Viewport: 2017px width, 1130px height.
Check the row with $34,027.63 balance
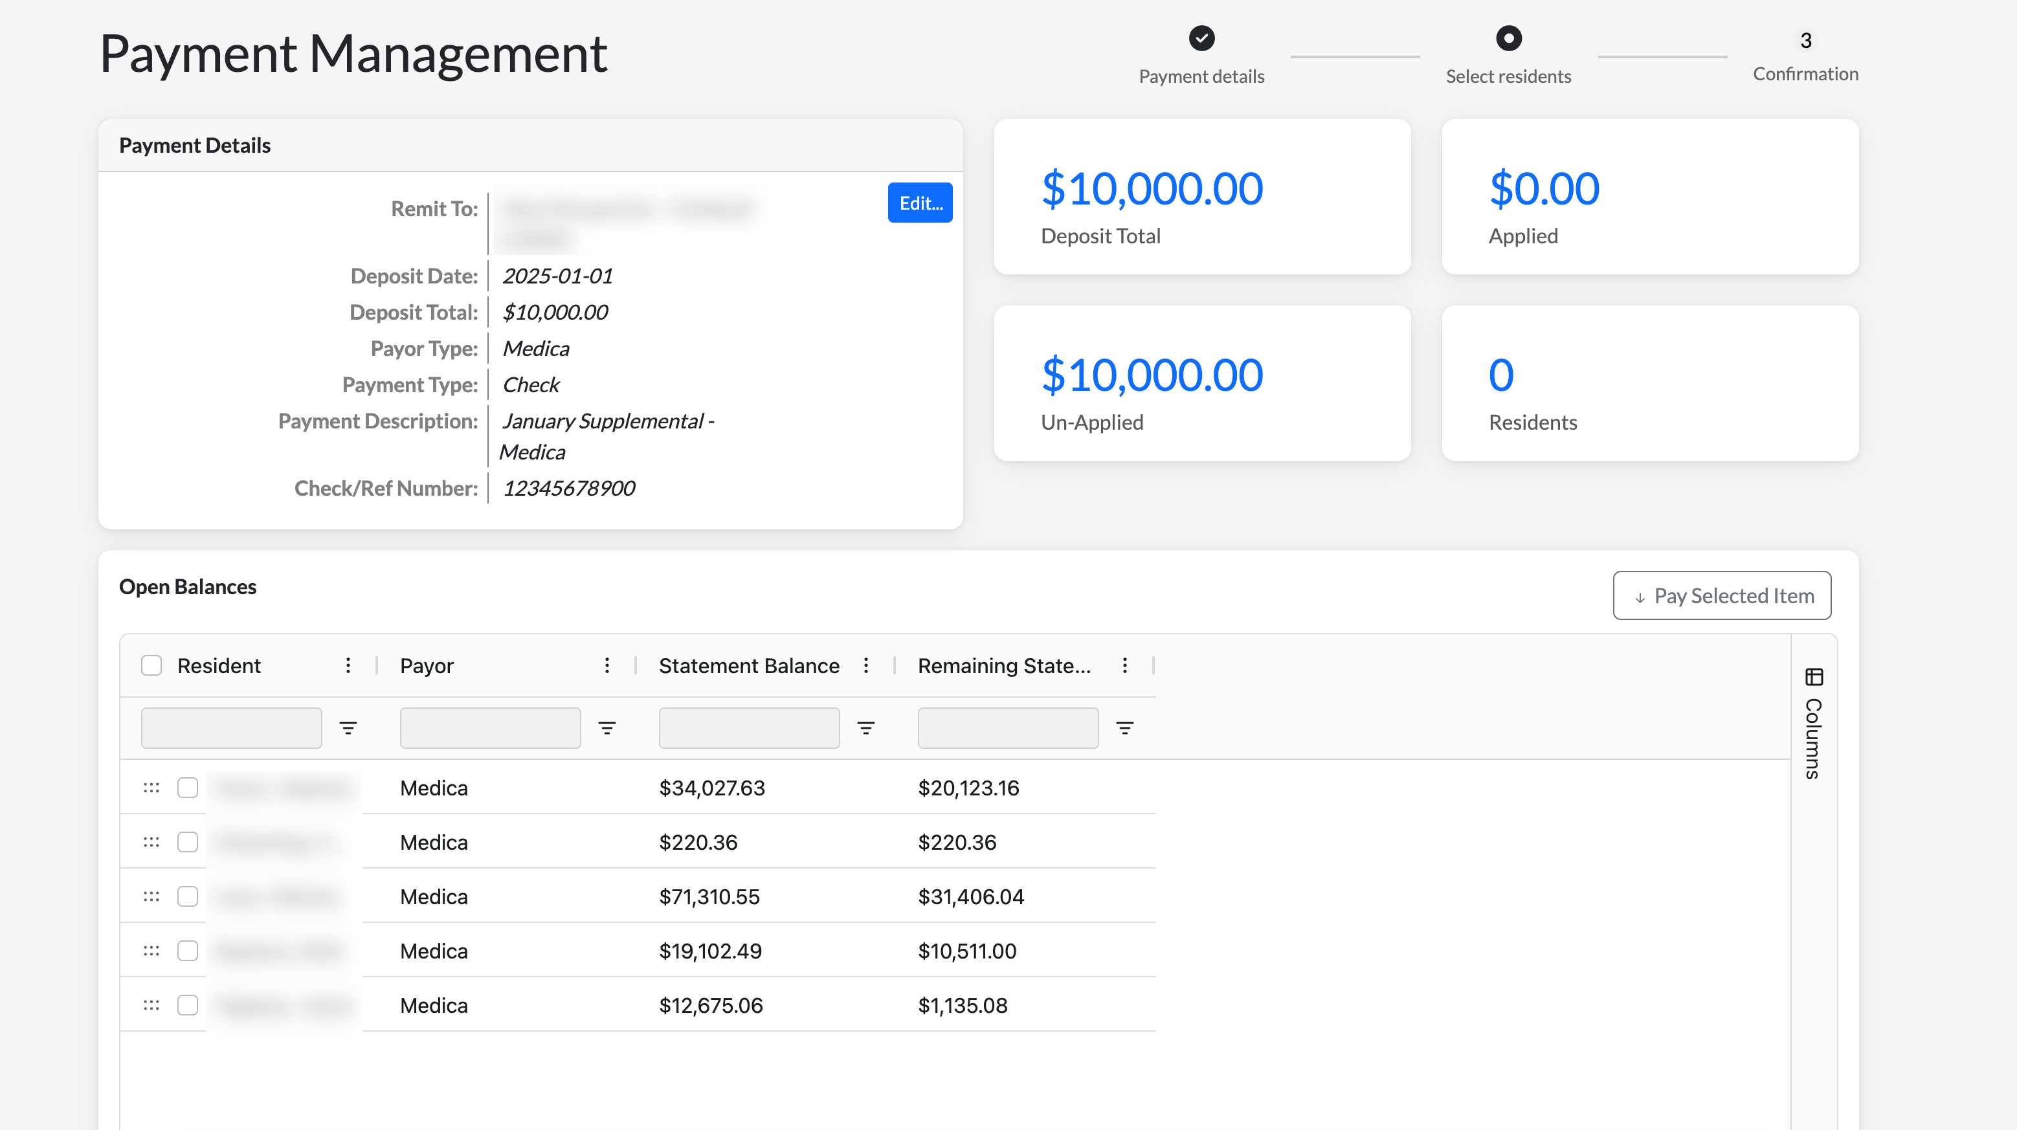(187, 788)
